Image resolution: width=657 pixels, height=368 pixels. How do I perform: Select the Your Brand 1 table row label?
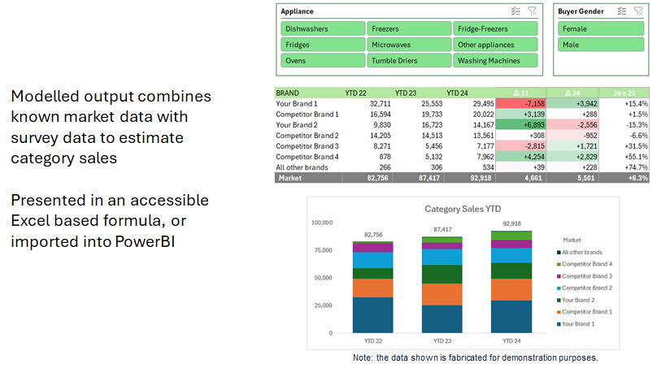tap(297, 103)
